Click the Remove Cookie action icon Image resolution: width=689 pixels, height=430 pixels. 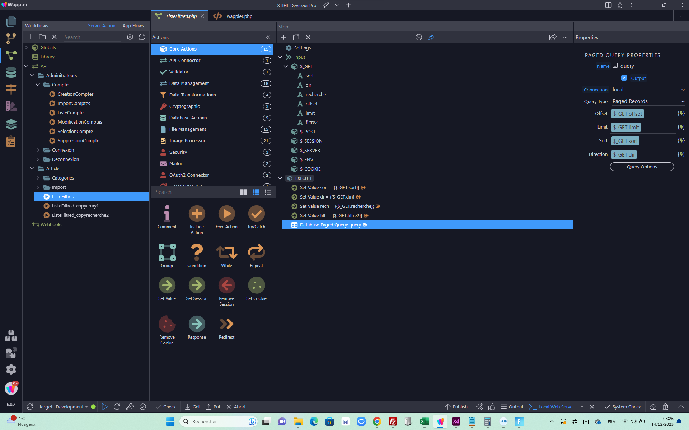tap(167, 324)
